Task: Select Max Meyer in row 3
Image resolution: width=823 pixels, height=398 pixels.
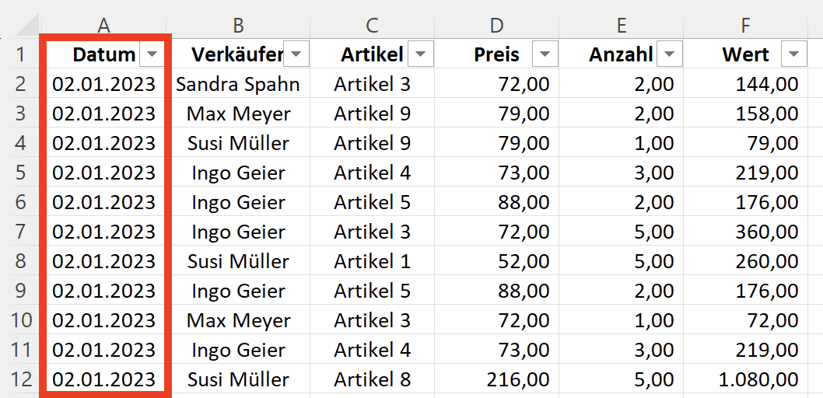Action: [238, 113]
